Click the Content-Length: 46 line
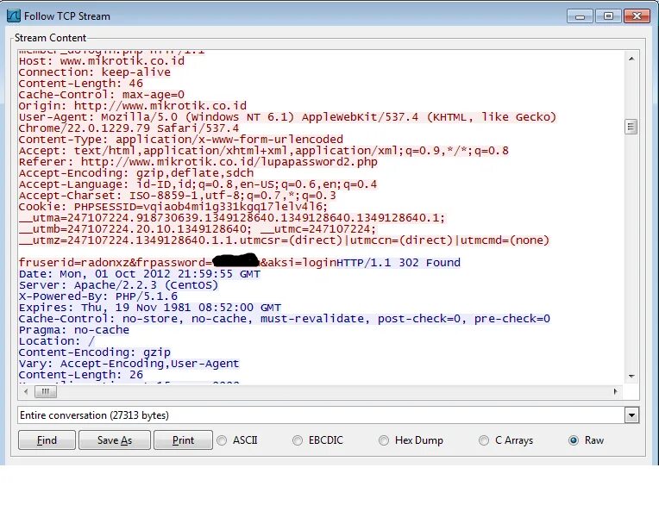 [81, 84]
